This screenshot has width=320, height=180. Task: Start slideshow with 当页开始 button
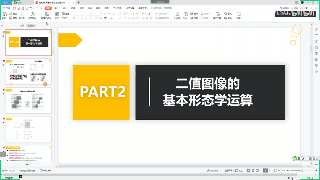tap(32, 15)
